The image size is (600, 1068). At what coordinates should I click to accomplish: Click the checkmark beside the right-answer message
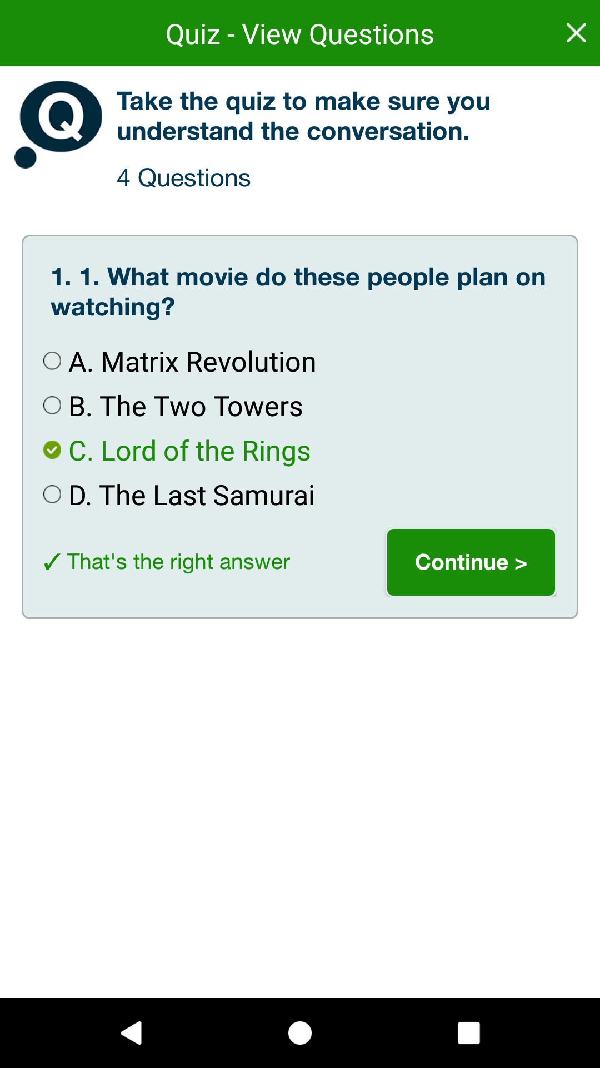[x=52, y=562]
